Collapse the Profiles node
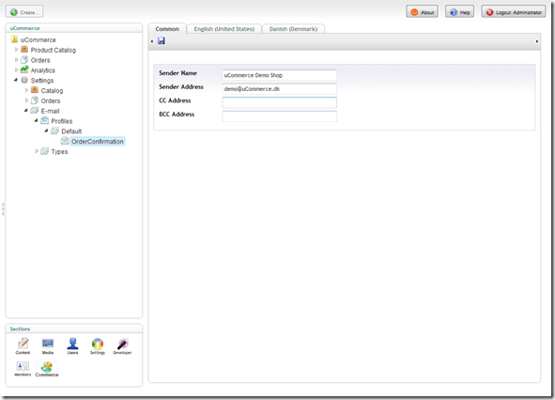This screenshot has width=555, height=400. [36, 121]
